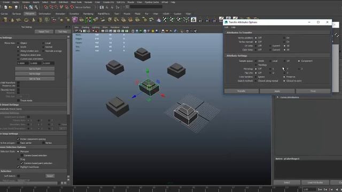Screen dimensions: 342x192
Task: Click the Transfer button
Action: [242, 91]
